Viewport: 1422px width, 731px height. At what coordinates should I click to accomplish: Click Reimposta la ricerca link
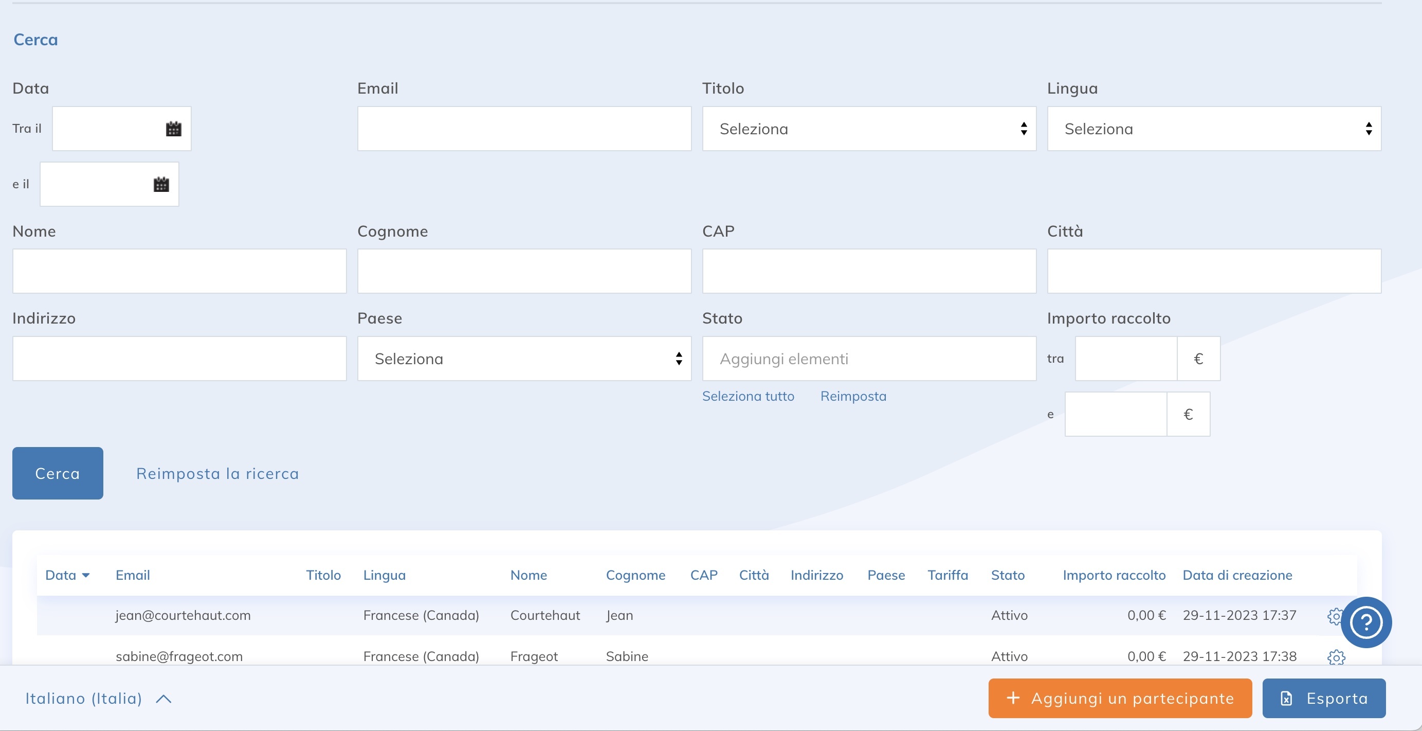coord(217,473)
